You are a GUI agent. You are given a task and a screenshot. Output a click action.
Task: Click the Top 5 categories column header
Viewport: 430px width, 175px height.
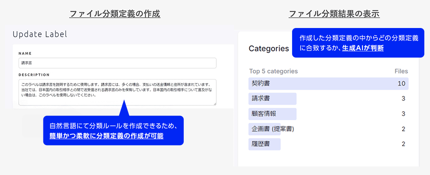tap(273, 71)
